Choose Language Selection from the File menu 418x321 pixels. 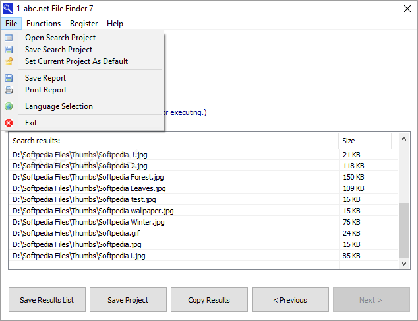(x=59, y=106)
